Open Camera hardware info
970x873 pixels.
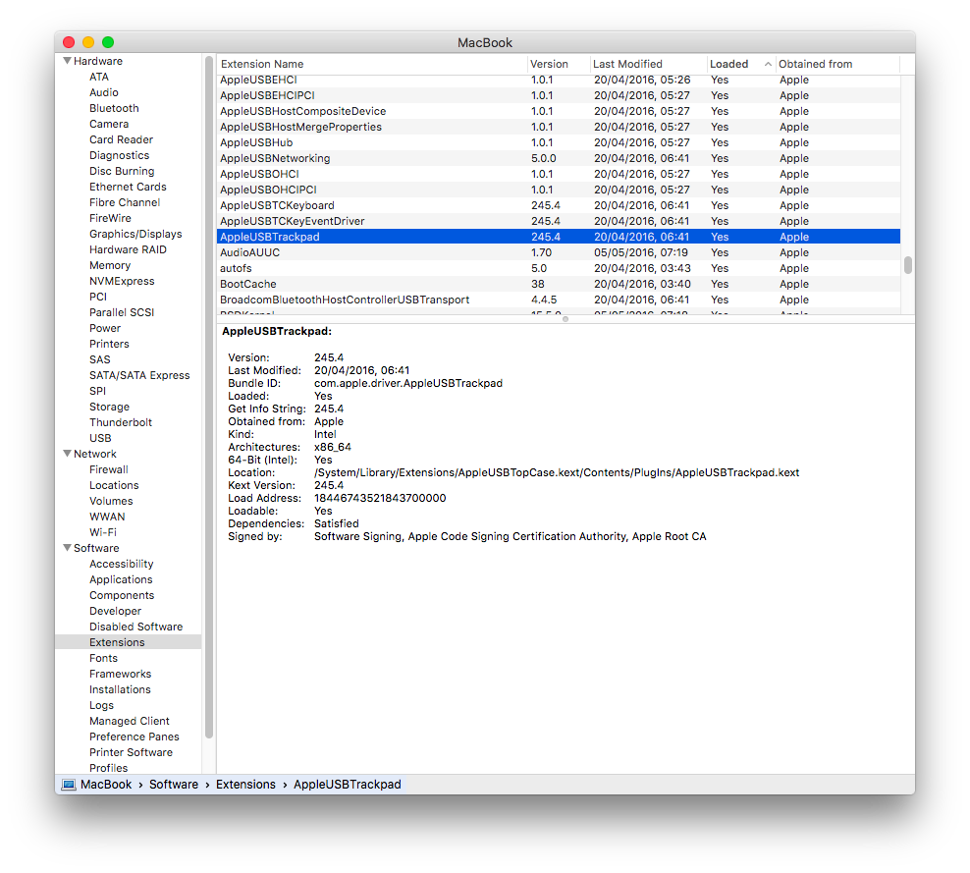click(109, 124)
